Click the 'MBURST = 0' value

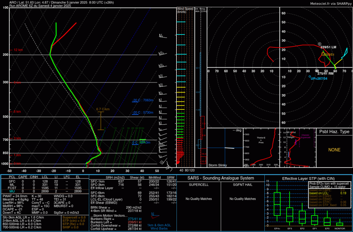click(63, 206)
